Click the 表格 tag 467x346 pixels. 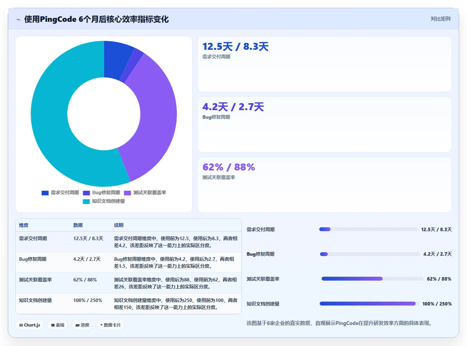(x=58, y=325)
